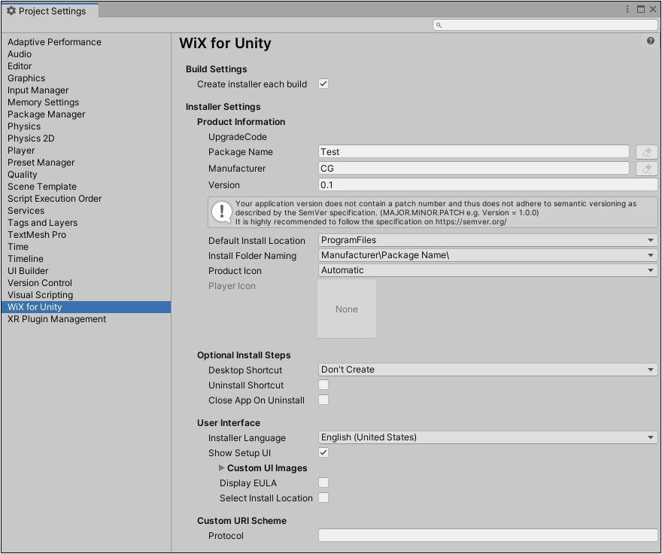The image size is (662, 554).
Task: Click the help question mark icon
Action: pyautogui.click(x=650, y=41)
